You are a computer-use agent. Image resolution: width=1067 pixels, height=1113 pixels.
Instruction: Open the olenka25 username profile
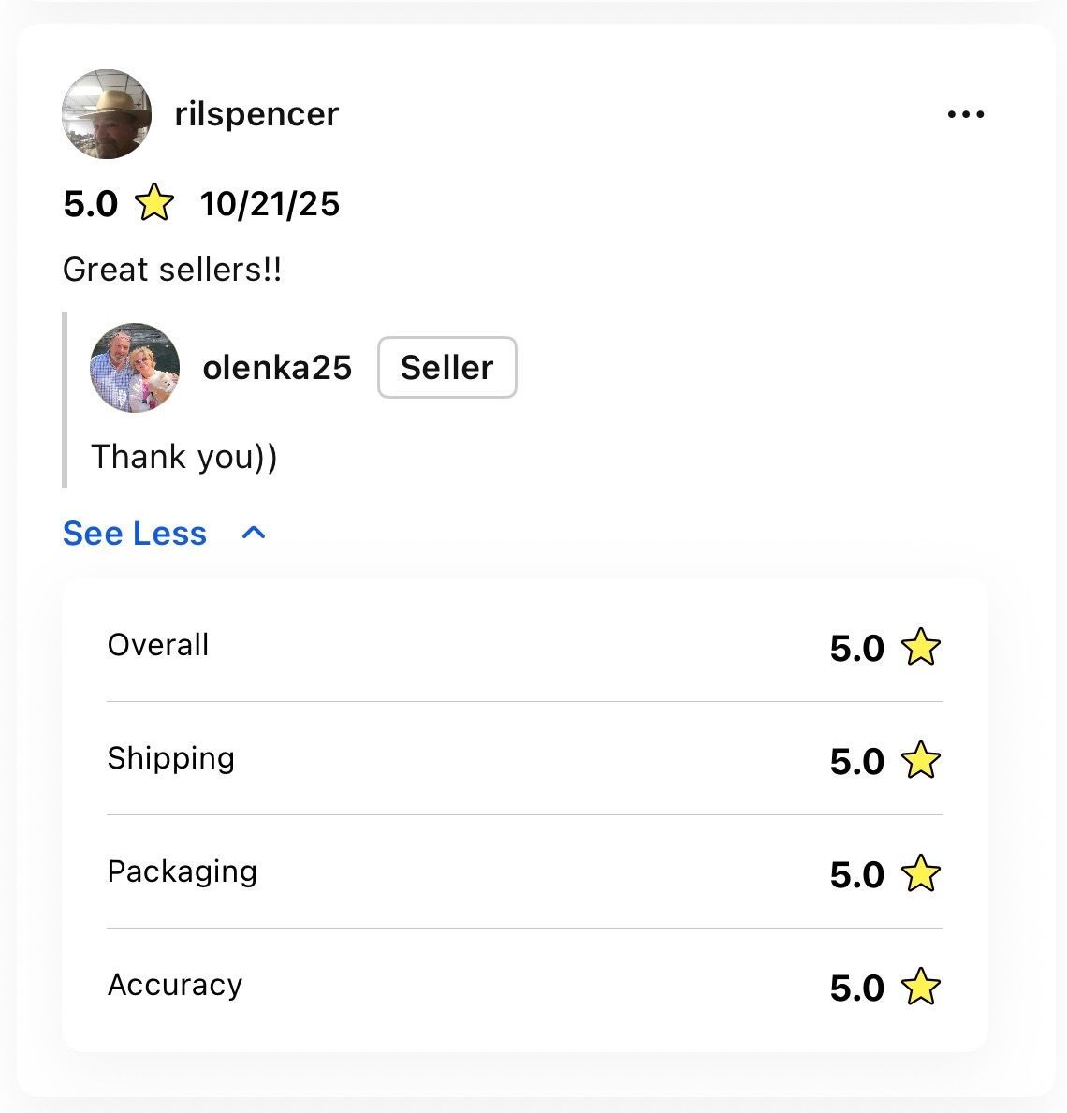point(277,368)
